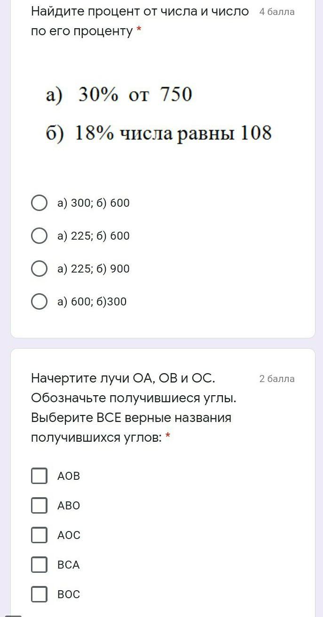Image resolution: width=323 pixels, height=617 pixels.
Task: Click the answer text 'а) 225; б) 600'
Action: tap(94, 236)
